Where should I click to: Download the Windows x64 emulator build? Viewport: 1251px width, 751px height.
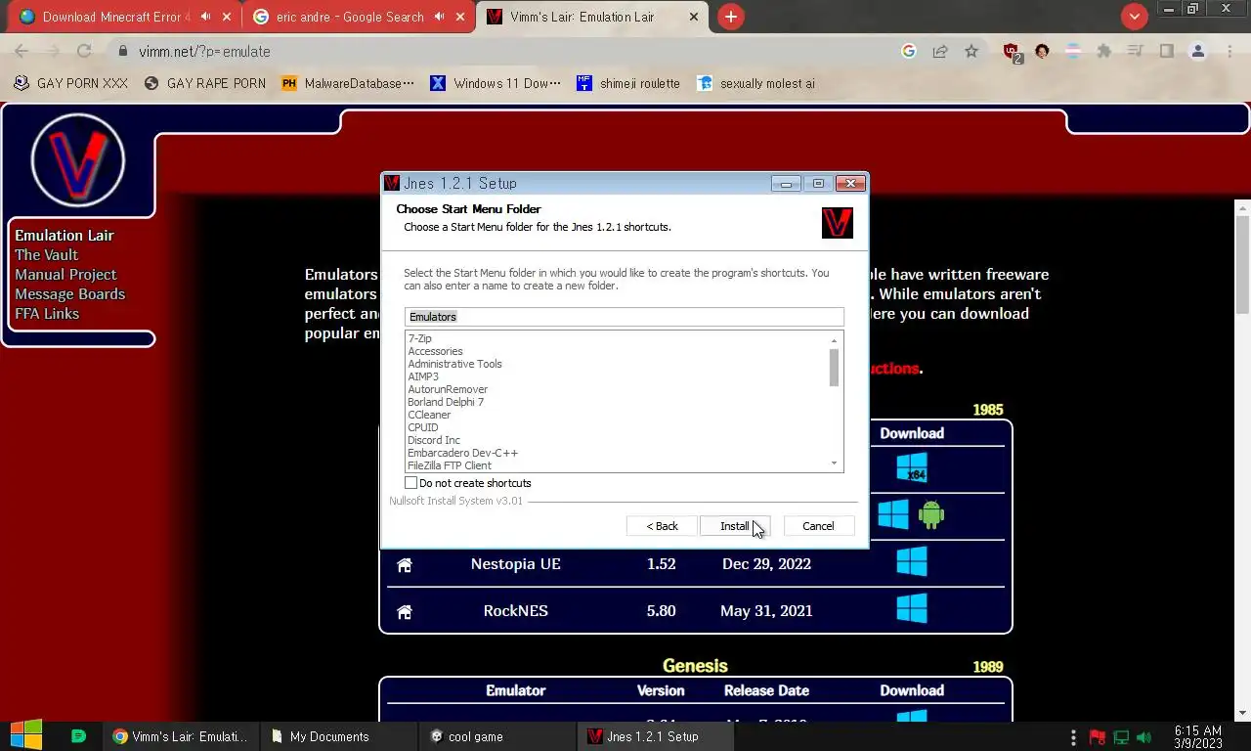[x=912, y=468]
